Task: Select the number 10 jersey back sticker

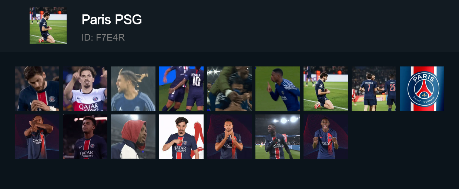Action: (x=181, y=89)
